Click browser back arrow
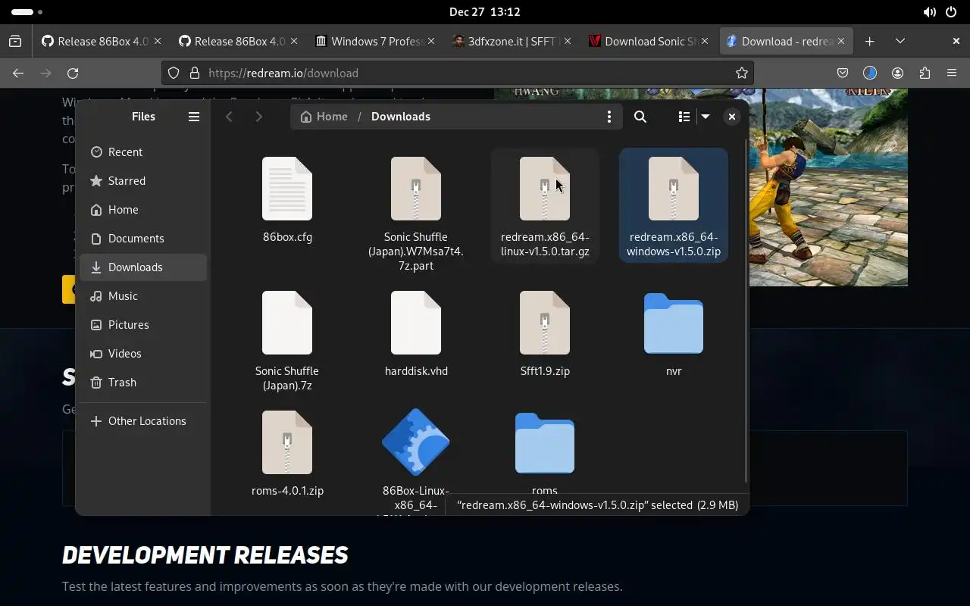 pyautogui.click(x=18, y=73)
